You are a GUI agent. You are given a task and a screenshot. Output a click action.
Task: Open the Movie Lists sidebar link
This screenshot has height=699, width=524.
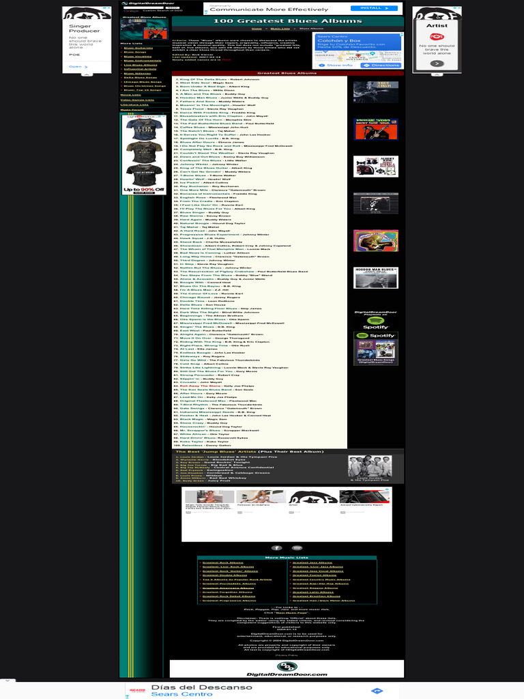130,95
